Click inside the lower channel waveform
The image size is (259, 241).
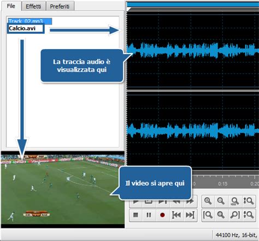click(x=192, y=130)
